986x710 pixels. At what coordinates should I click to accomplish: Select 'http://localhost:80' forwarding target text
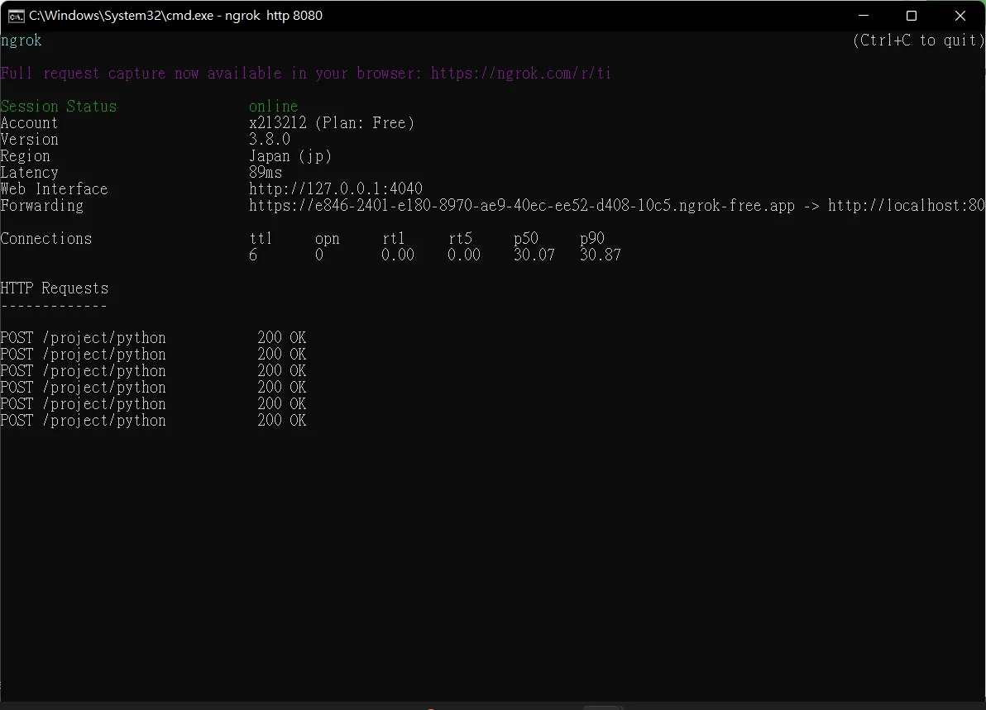pyautogui.click(x=906, y=206)
